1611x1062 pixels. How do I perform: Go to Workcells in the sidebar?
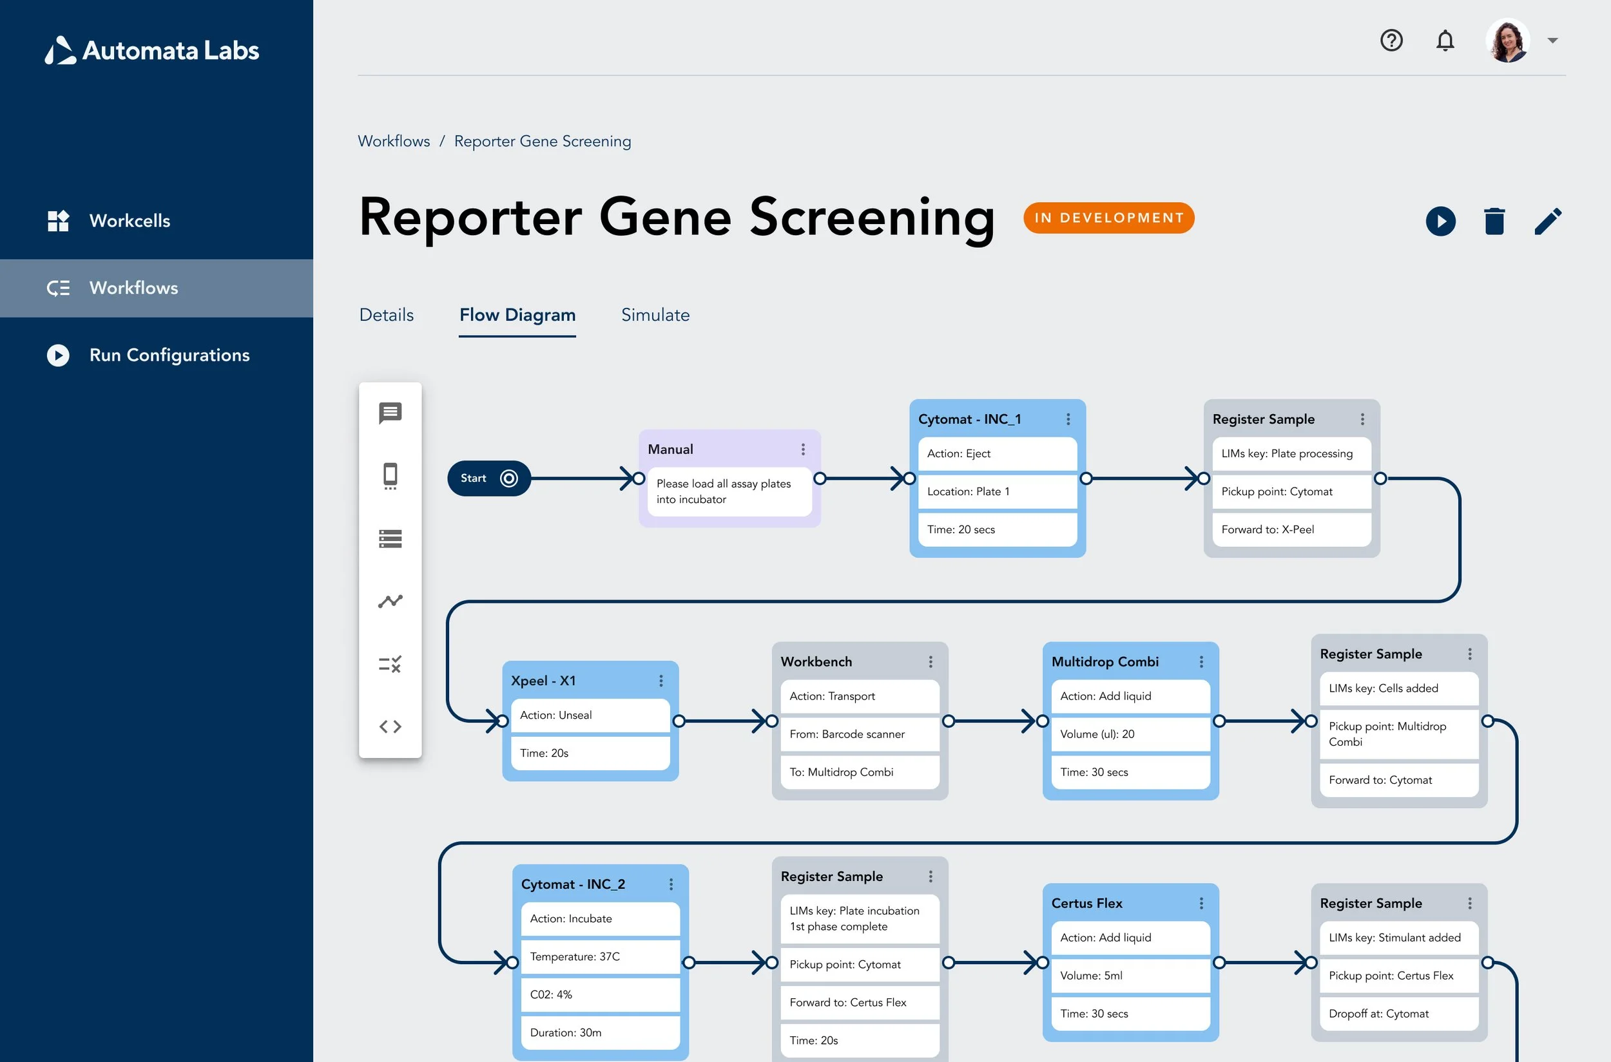129,221
